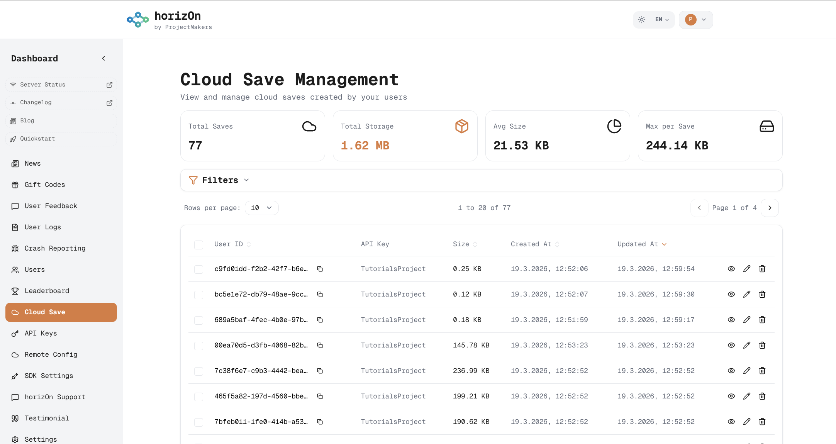Open Rows per page dropdown
Viewport: 836px width, 444px height.
[x=261, y=208]
